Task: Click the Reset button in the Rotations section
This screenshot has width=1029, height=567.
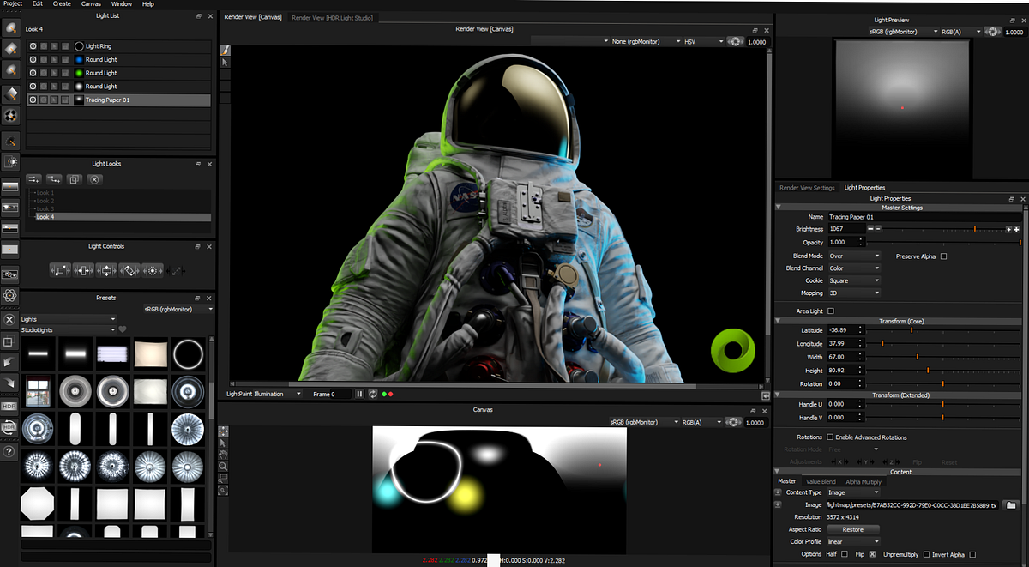Action: pos(948,461)
